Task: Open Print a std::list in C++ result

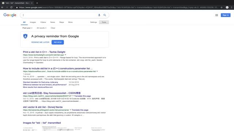Action: pyautogui.click(x=44, y=52)
